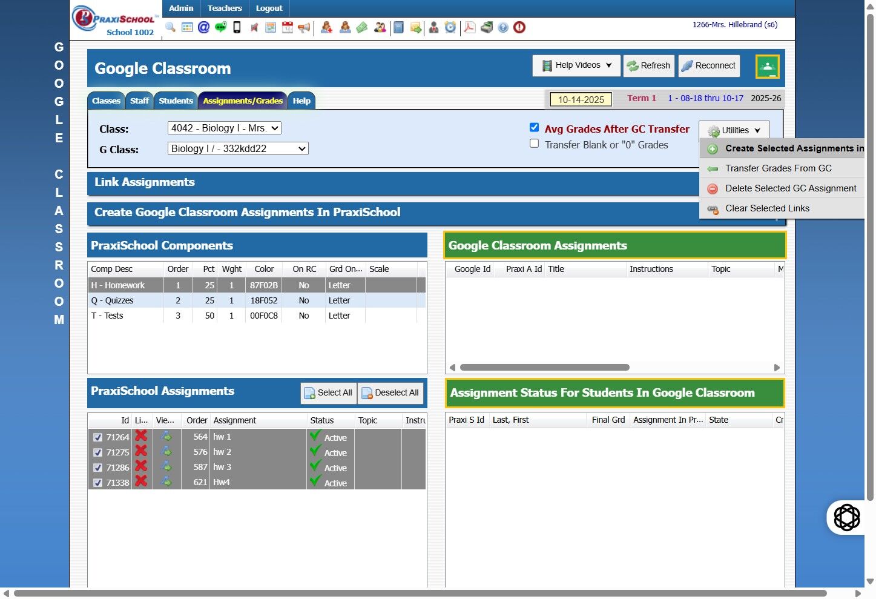Open the floating assistant knot icon
Image resolution: width=876 pixels, height=599 pixels.
[846, 517]
